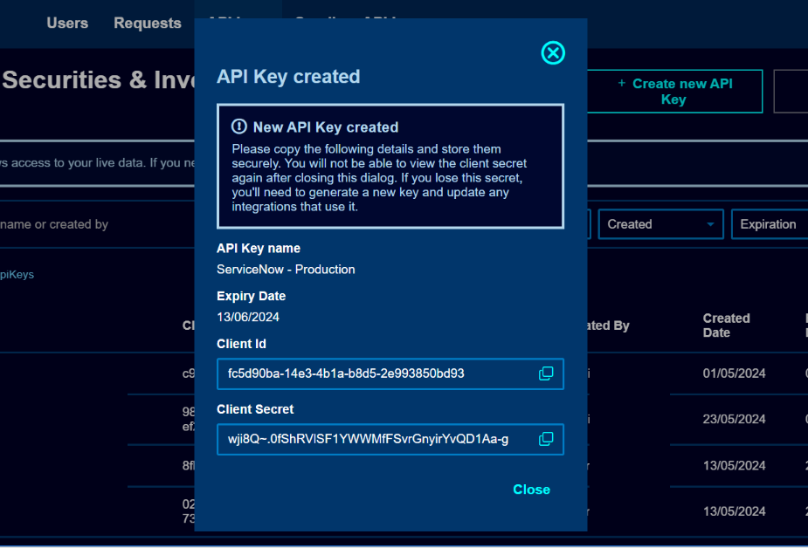808x548 pixels.
Task: Sort by the Created Date column header
Action: click(x=726, y=325)
